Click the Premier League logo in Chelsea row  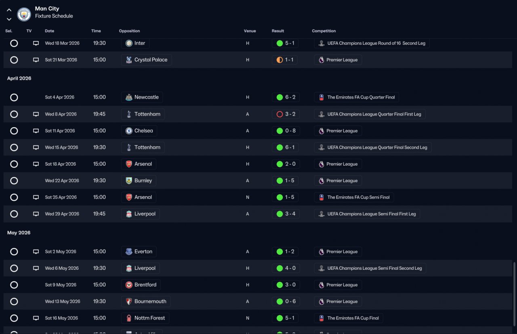tap(322, 131)
